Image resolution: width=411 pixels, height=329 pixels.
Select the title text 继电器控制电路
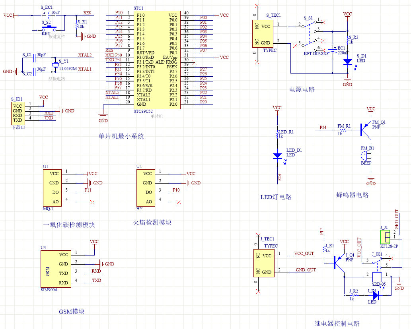337,323
